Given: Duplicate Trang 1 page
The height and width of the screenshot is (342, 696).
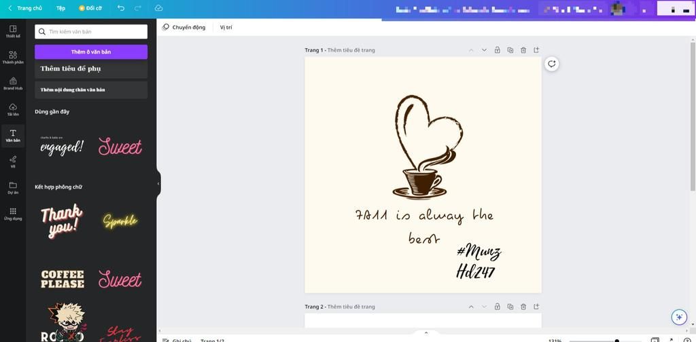Looking at the screenshot, I should (510, 50).
